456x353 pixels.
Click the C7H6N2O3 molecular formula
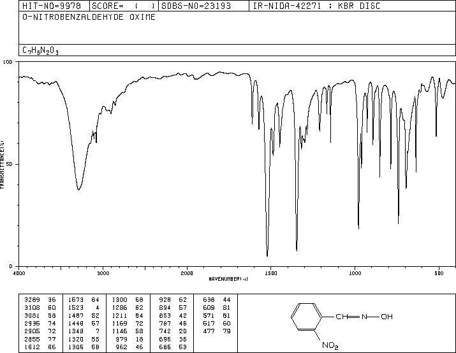tap(40, 50)
